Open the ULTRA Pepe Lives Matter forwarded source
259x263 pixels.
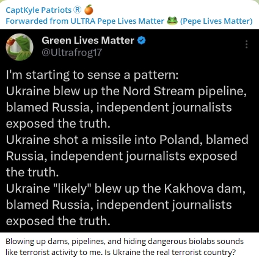[x=117, y=21]
